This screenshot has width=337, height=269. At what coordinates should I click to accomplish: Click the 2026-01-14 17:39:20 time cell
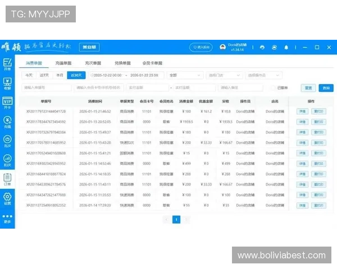click(x=95, y=205)
